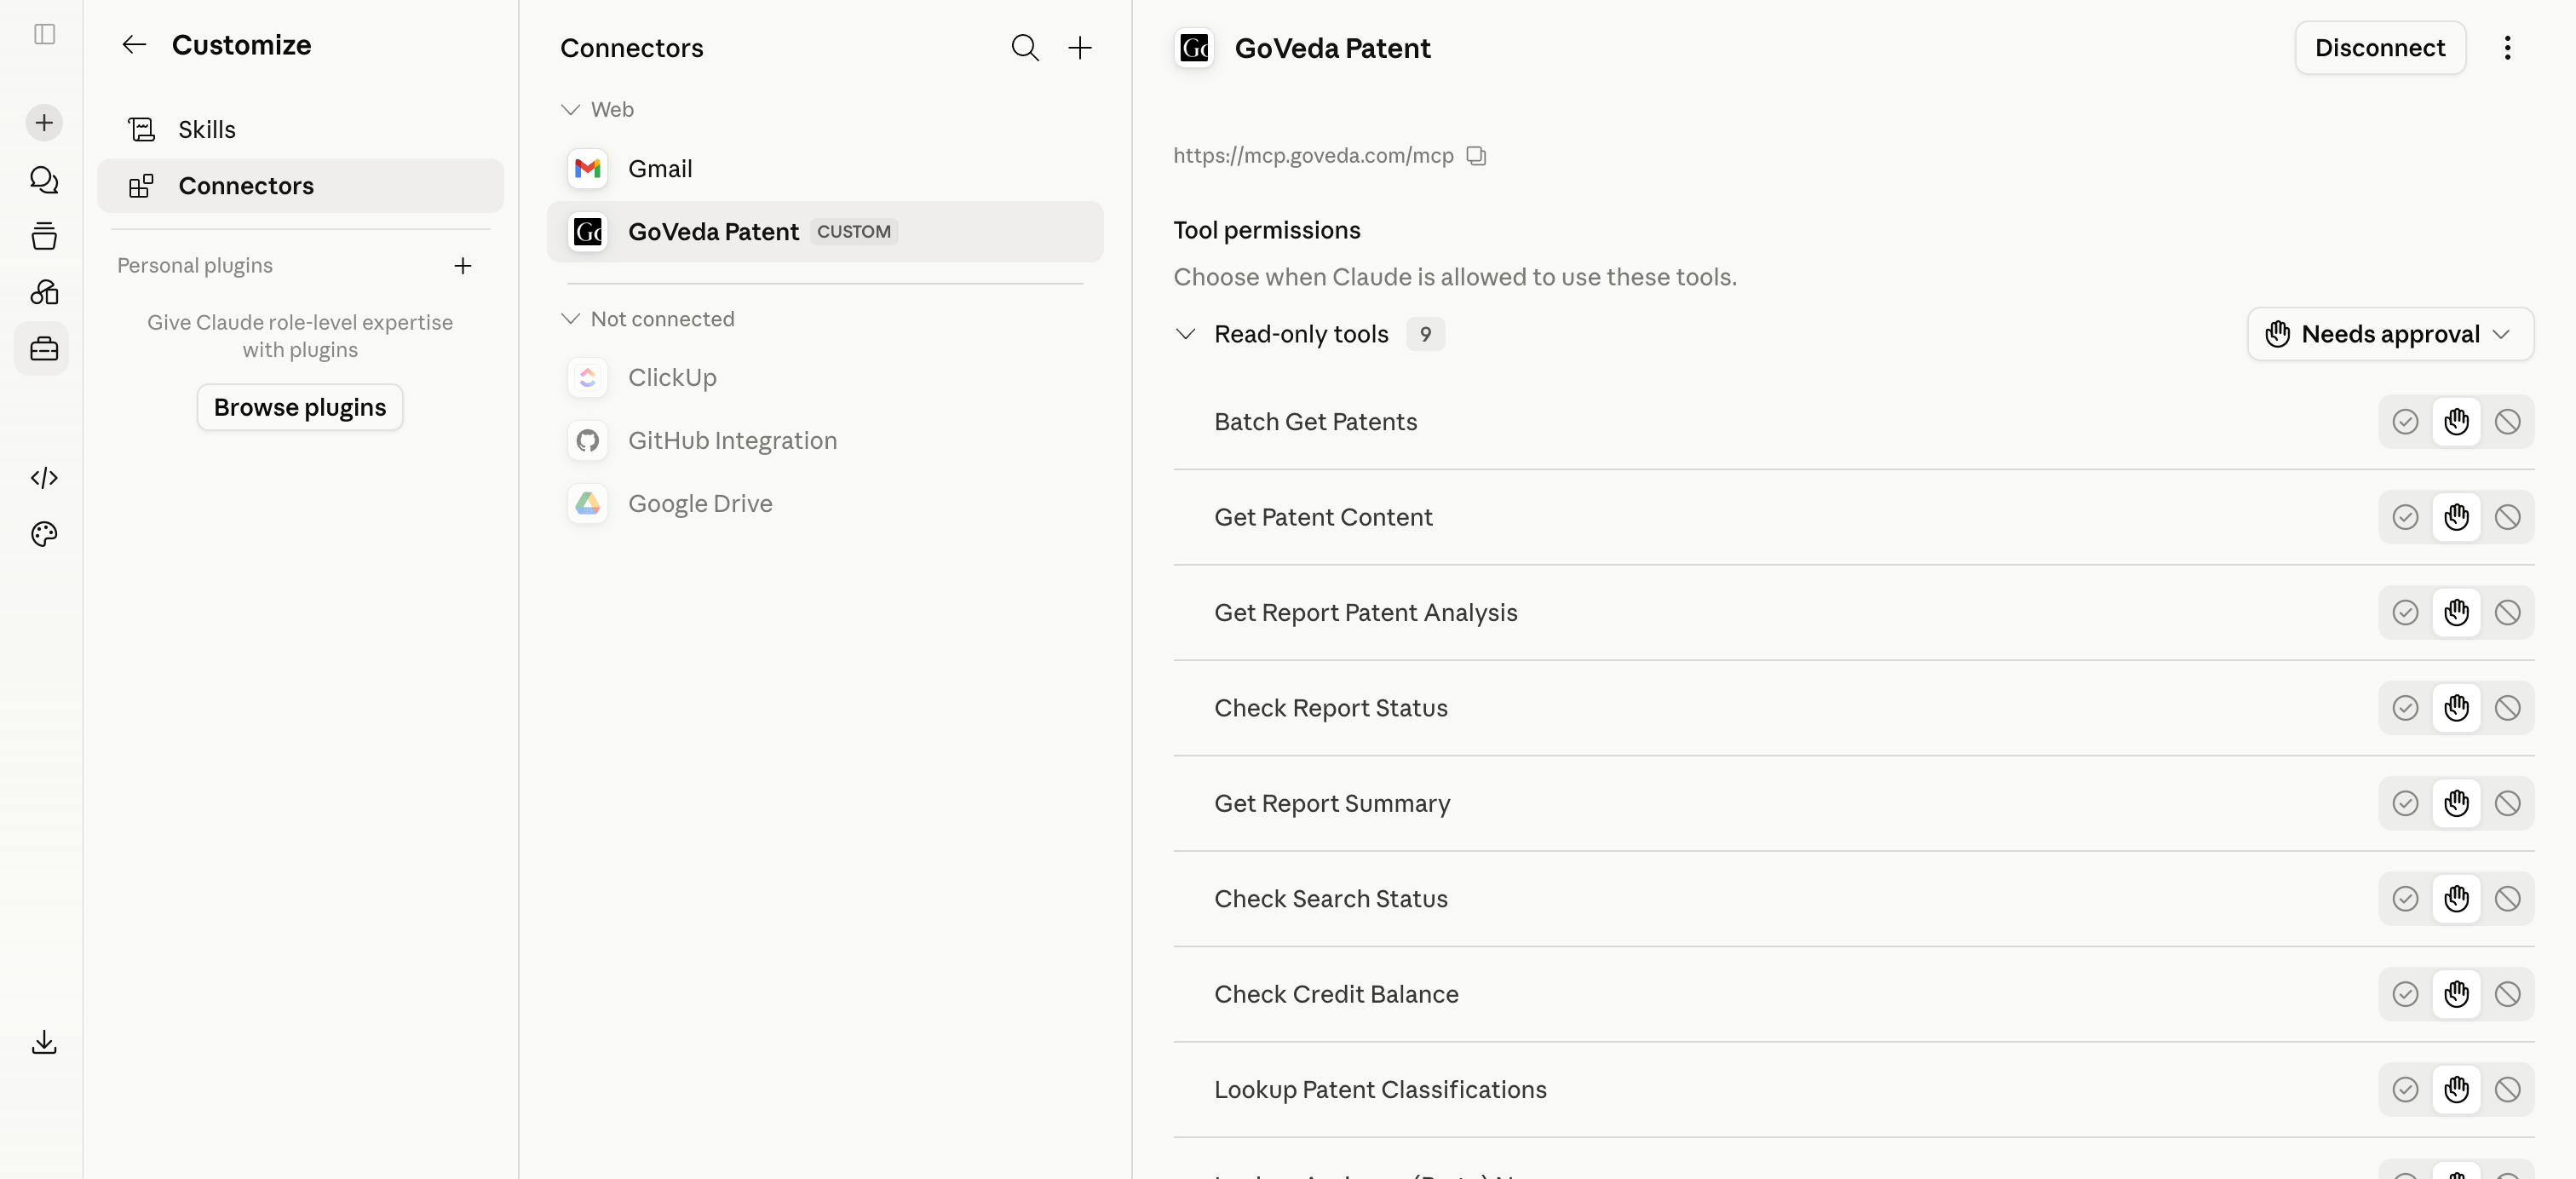Screen dimensions: 2576x1179
Task: Open the projects stack icon in sidebar
Action: pos(44,236)
